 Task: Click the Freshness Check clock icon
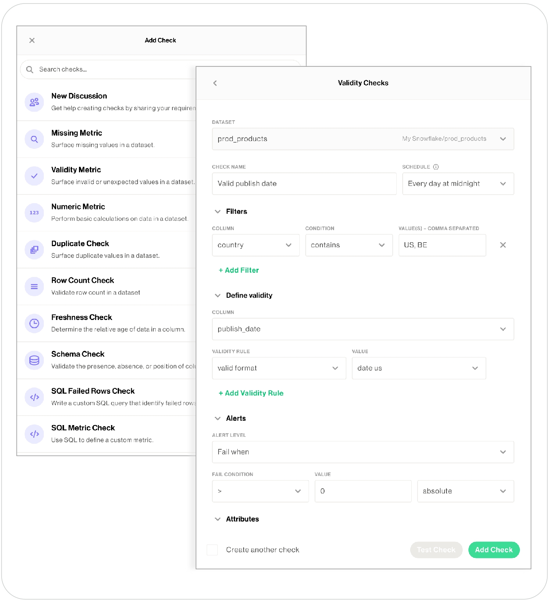point(34,323)
